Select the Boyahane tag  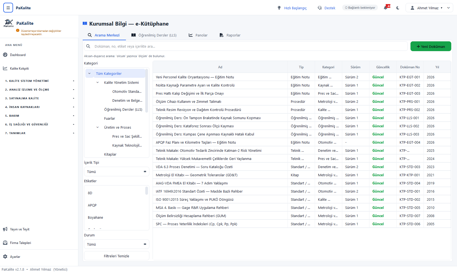click(x=95, y=217)
